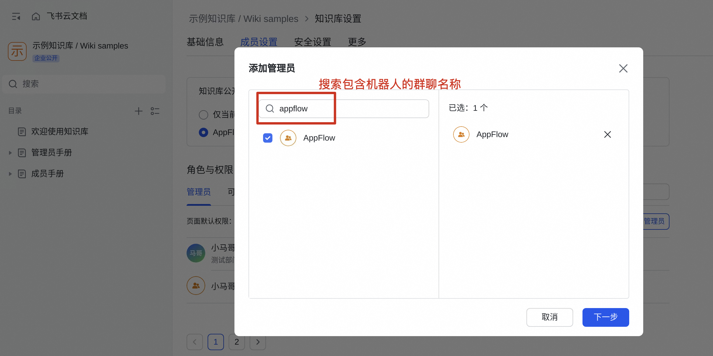
Task: Click the plus icon next to 目录
Action: pos(138,111)
